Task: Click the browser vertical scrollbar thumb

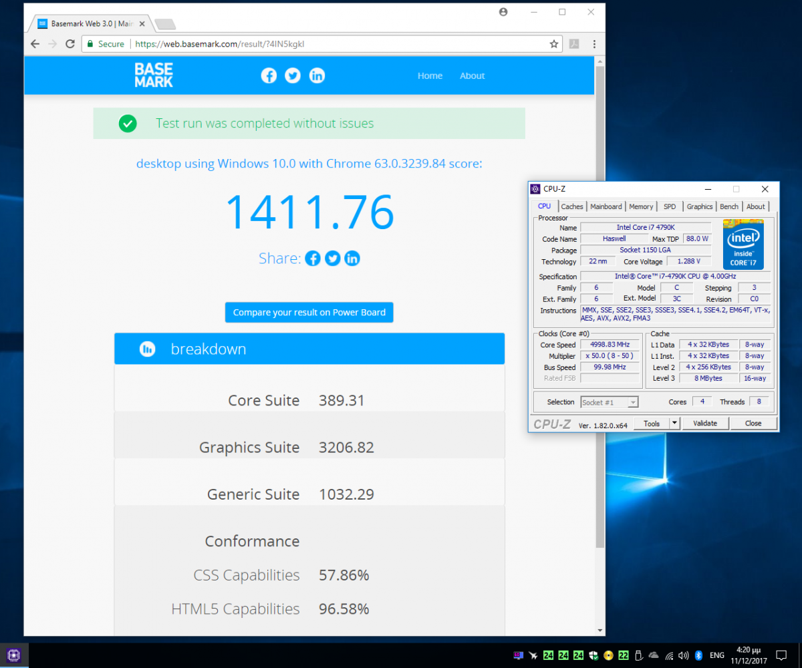Action: [599, 307]
